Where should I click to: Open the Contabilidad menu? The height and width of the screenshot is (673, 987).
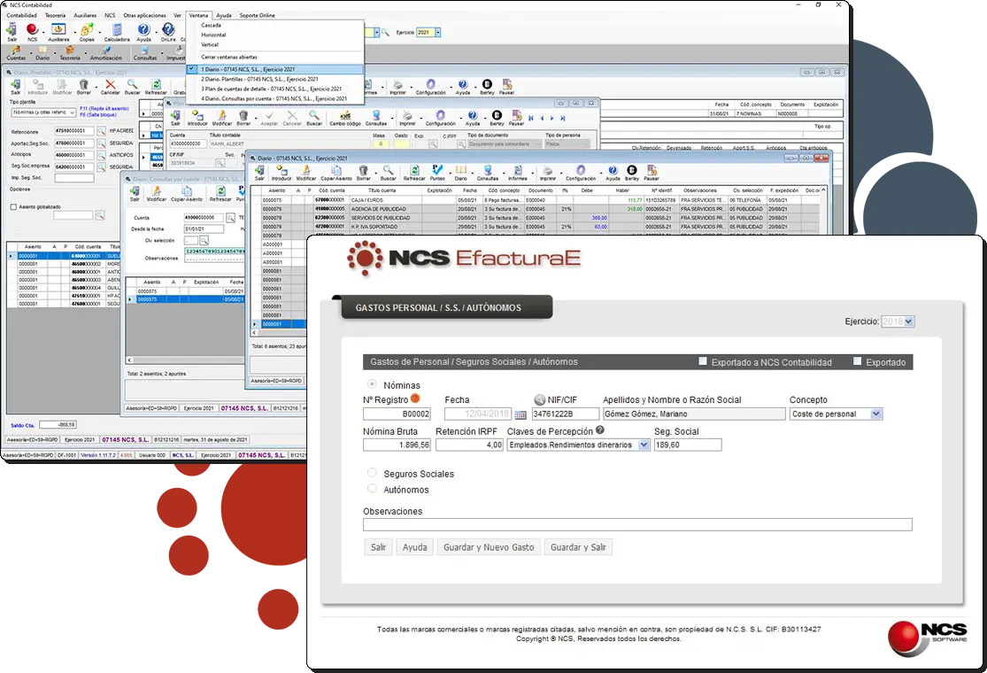click(x=21, y=15)
